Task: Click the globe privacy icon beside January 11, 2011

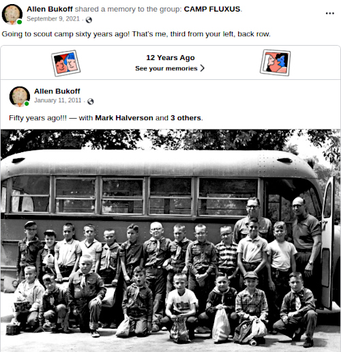Action: click(91, 102)
